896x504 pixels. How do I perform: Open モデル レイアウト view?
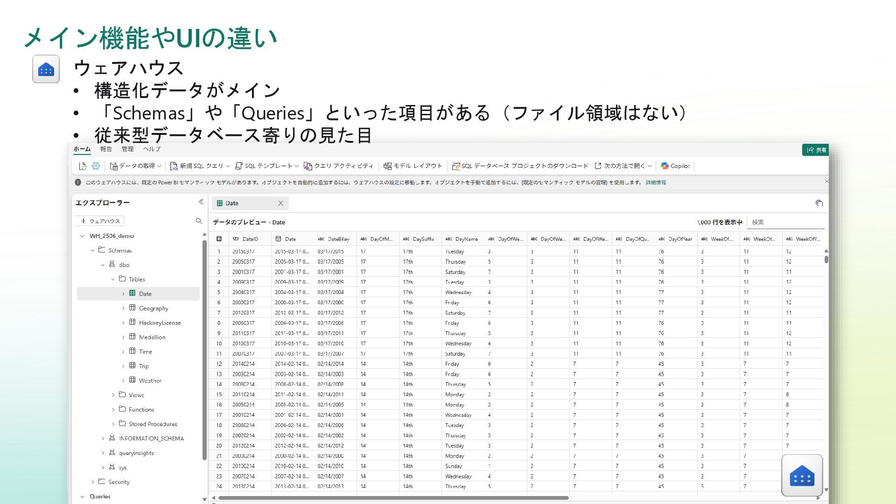click(413, 166)
